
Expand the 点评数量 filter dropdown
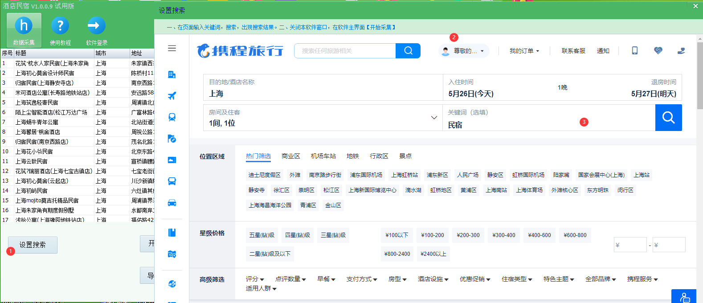(x=290, y=279)
